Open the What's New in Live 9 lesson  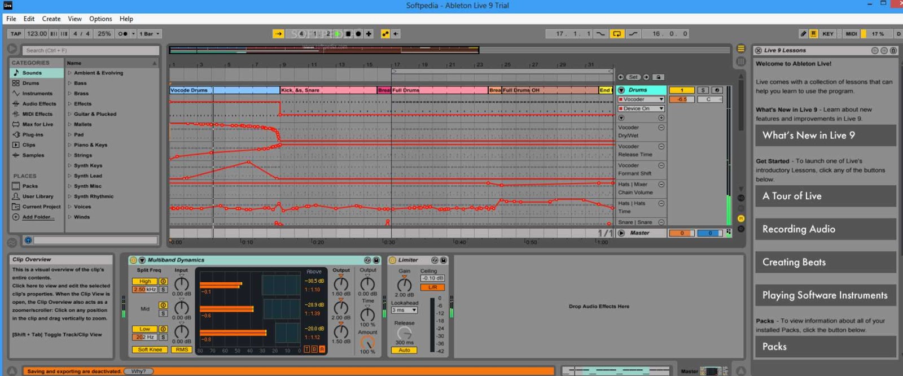pyautogui.click(x=825, y=135)
